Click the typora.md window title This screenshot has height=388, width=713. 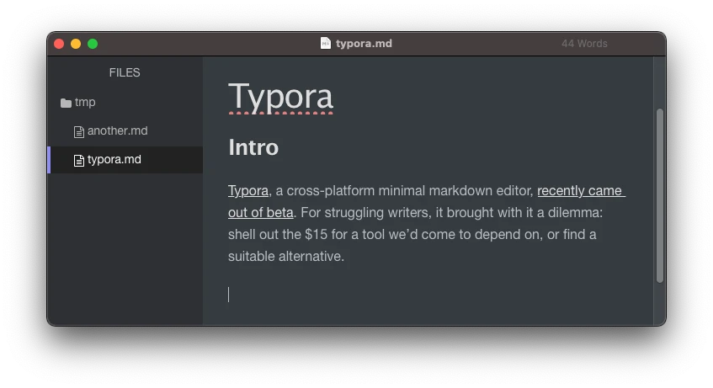coord(364,44)
